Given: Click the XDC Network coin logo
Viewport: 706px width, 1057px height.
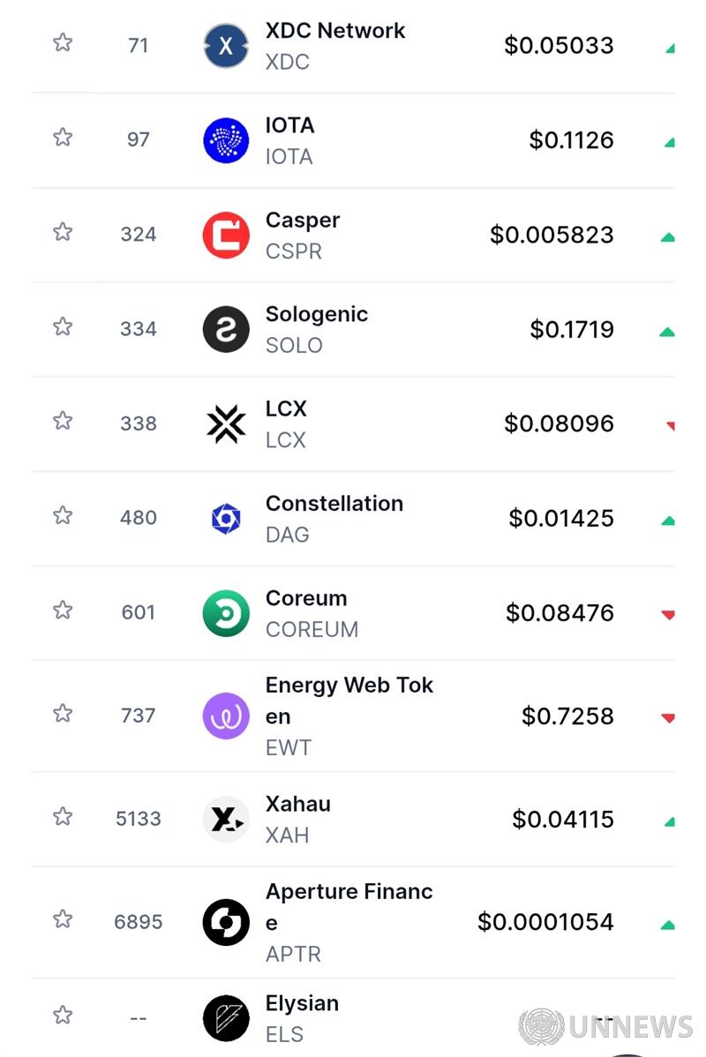Looking at the screenshot, I should [x=226, y=46].
